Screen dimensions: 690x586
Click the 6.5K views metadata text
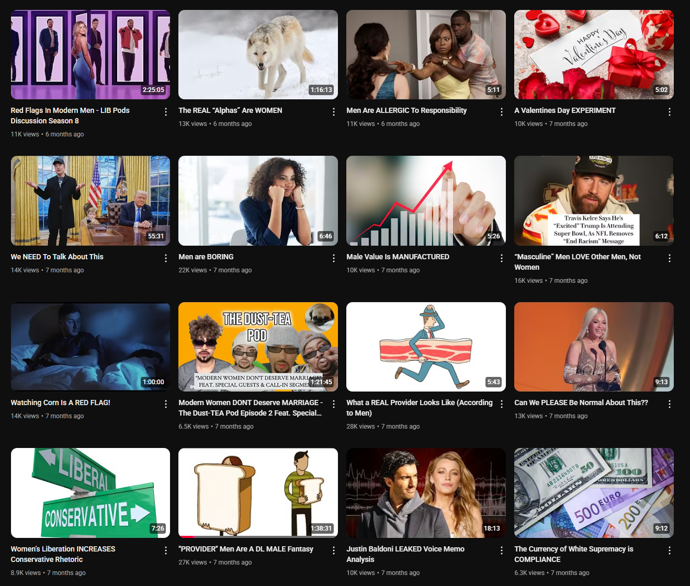click(x=194, y=427)
